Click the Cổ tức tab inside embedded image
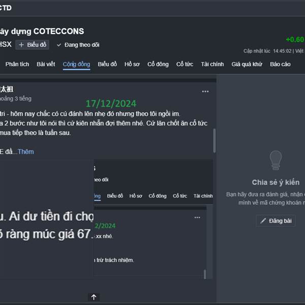This screenshot has width=305, height=305. point(180,196)
